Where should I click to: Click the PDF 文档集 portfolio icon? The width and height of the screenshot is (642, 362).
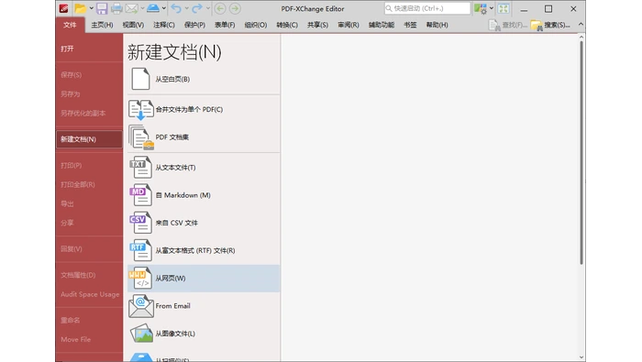click(141, 137)
